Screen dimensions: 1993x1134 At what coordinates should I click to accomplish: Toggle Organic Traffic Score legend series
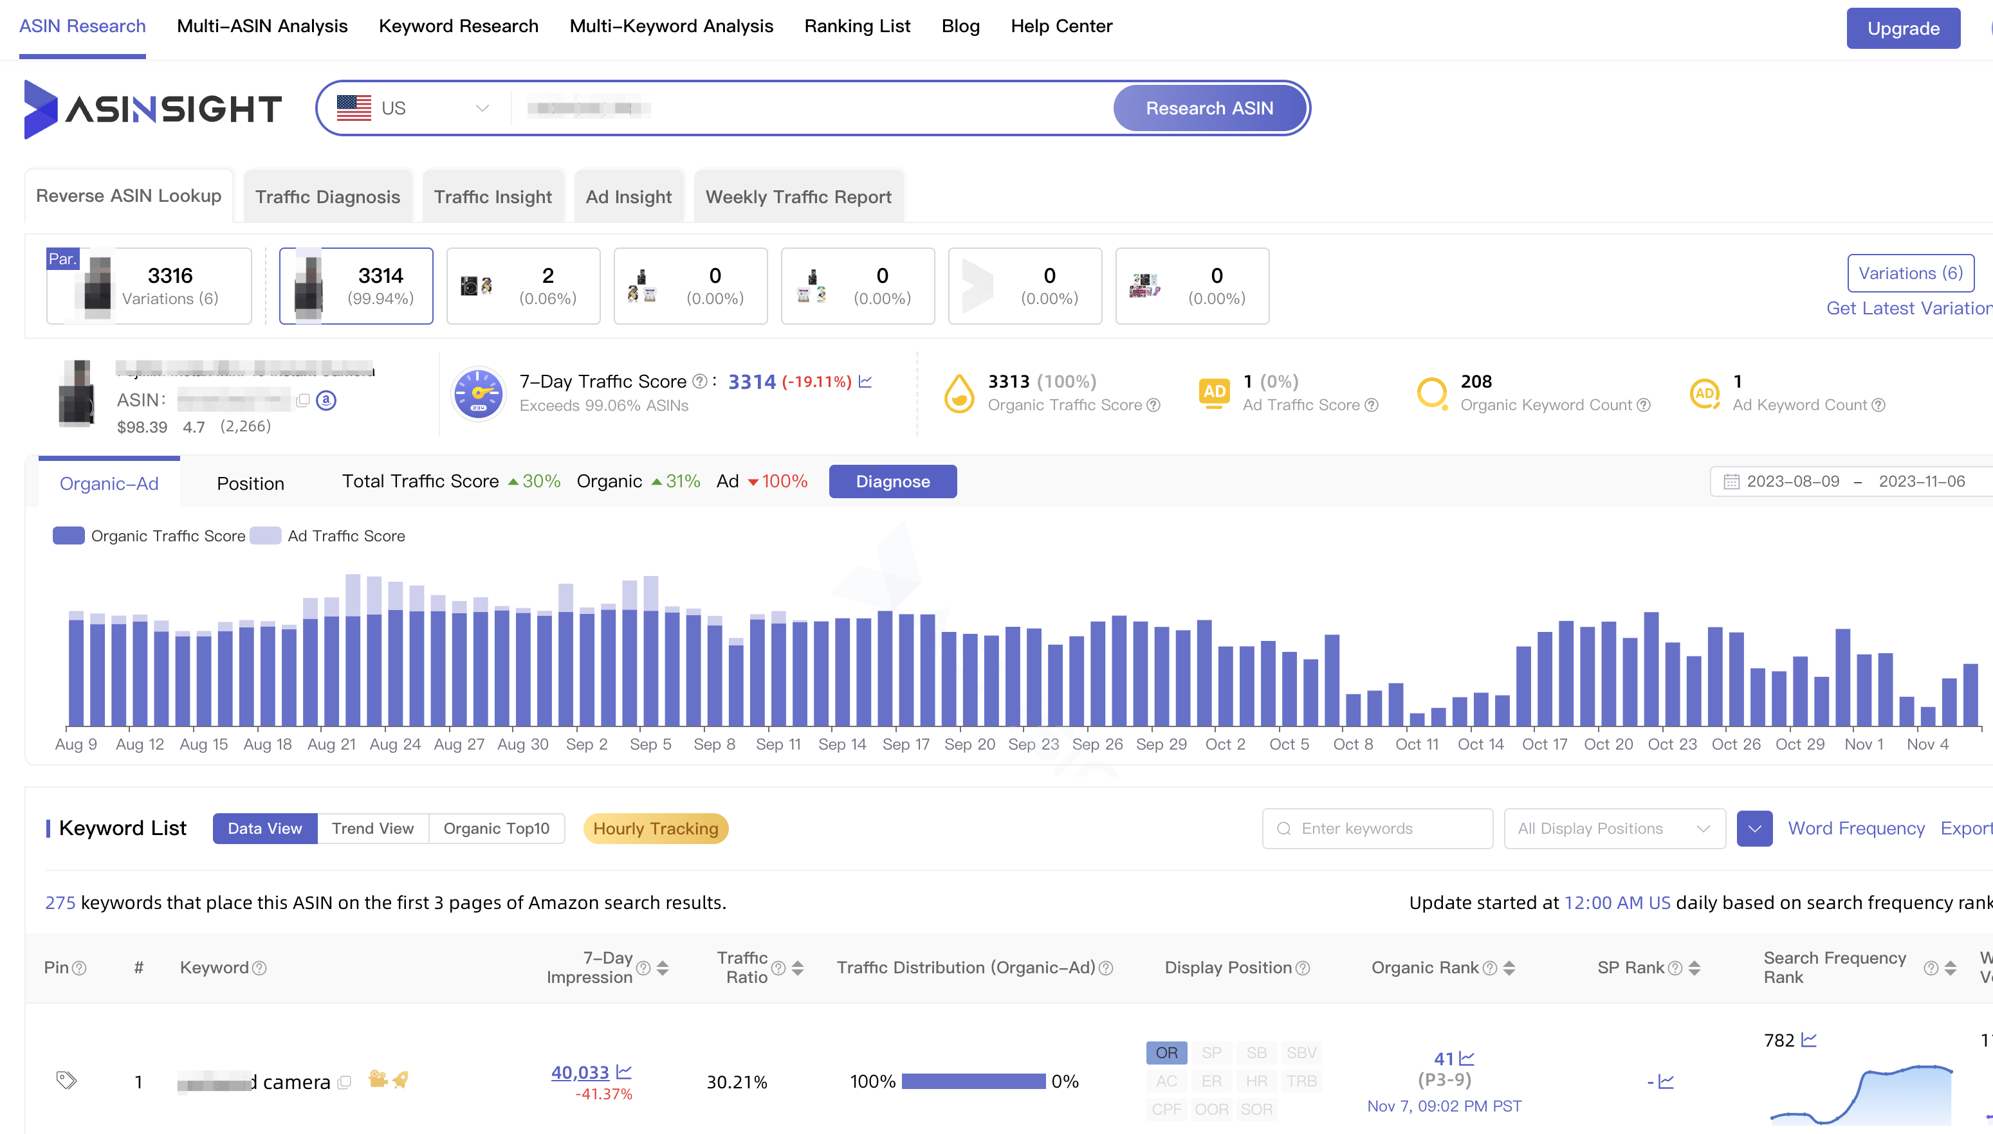point(149,536)
